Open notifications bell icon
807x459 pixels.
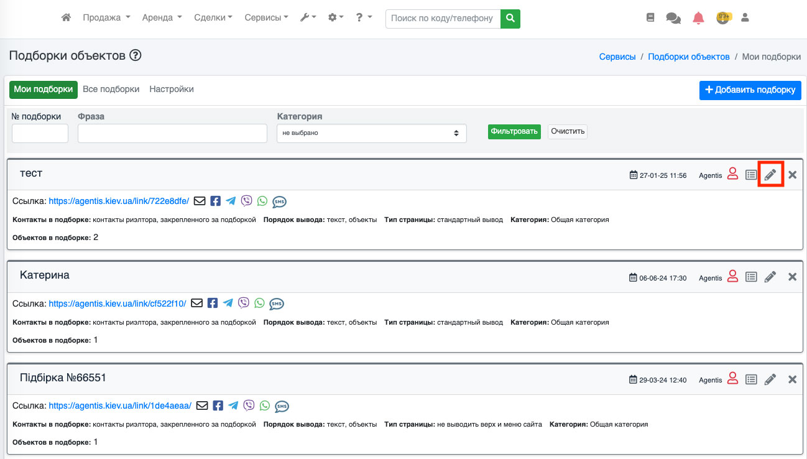pos(698,18)
